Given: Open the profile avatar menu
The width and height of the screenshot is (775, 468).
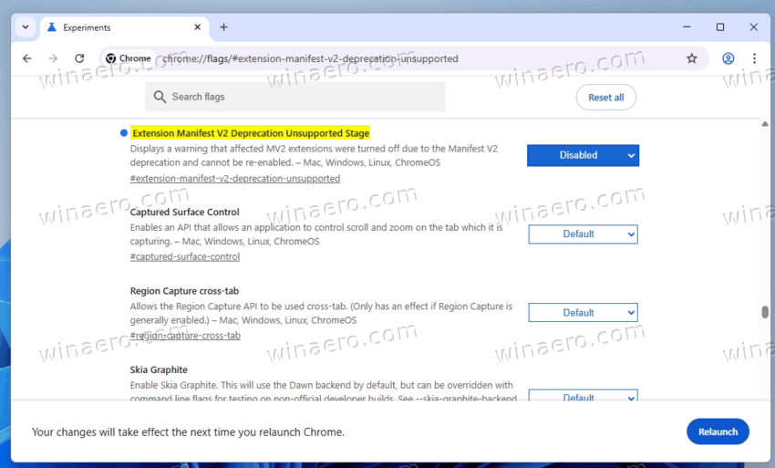Looking at the screenshot, I should click(x=728, y=58).
